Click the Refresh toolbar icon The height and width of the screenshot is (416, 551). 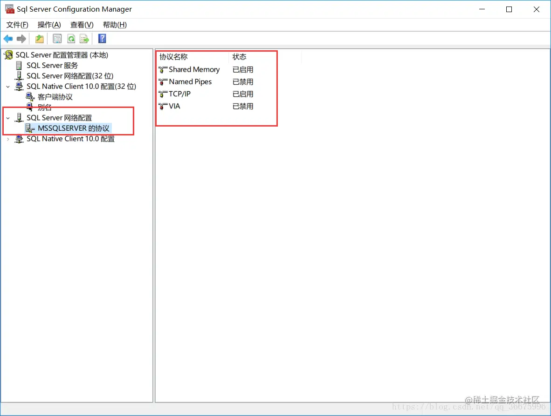(71, 39)
